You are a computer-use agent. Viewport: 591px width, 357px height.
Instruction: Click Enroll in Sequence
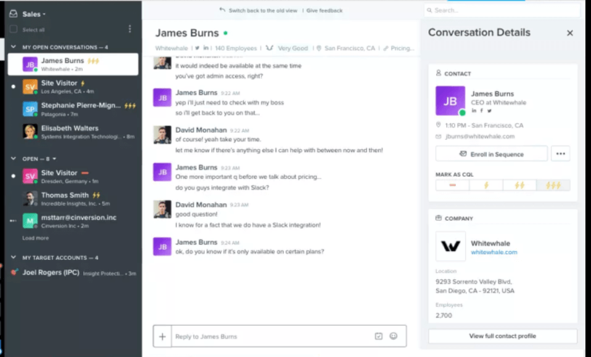[491, 153]
